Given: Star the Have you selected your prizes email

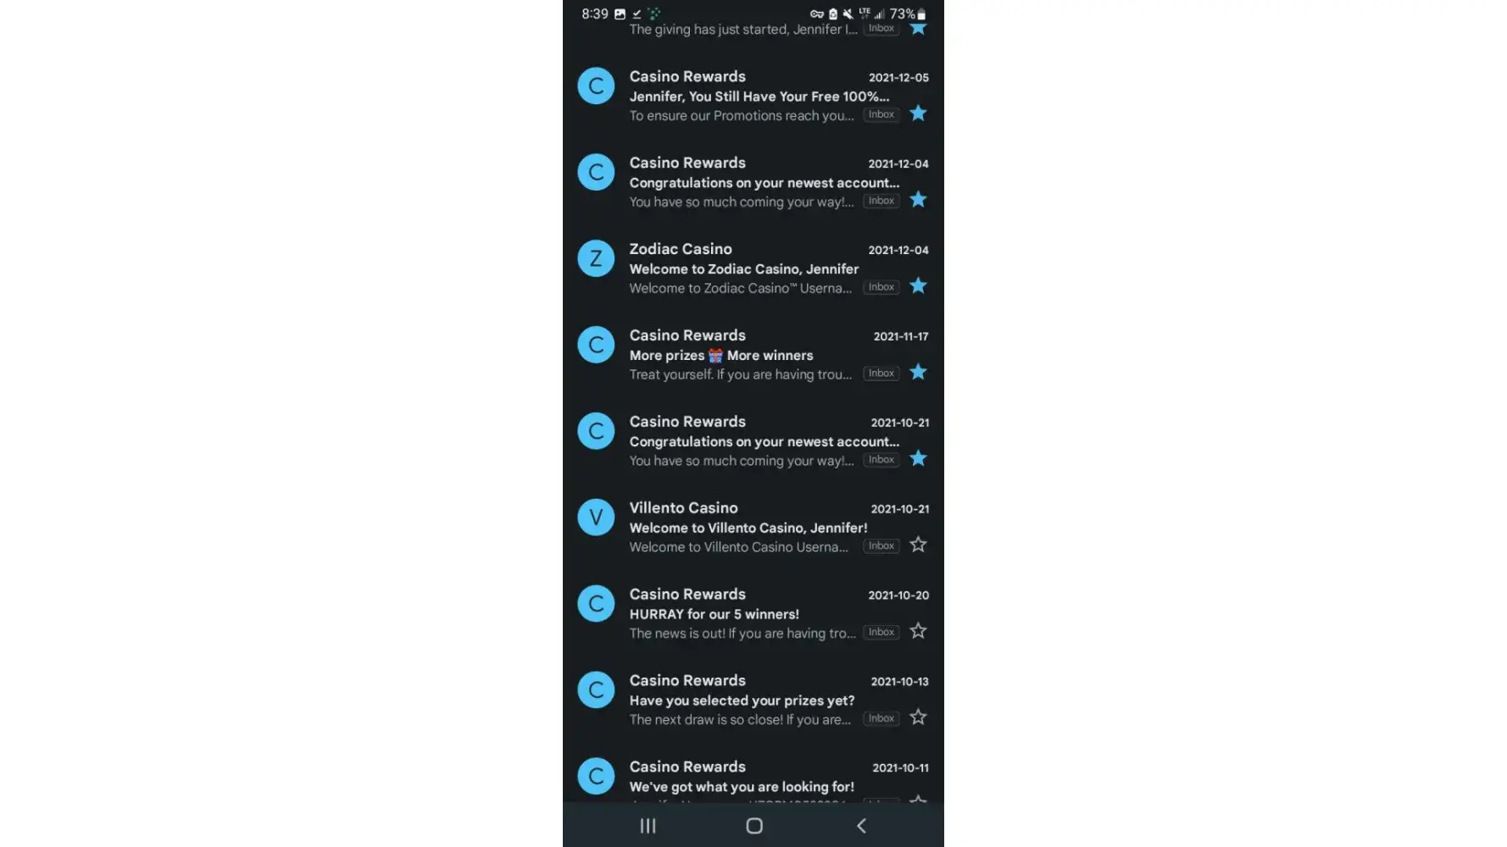Looking at the screenshot, I should (918, 717).
